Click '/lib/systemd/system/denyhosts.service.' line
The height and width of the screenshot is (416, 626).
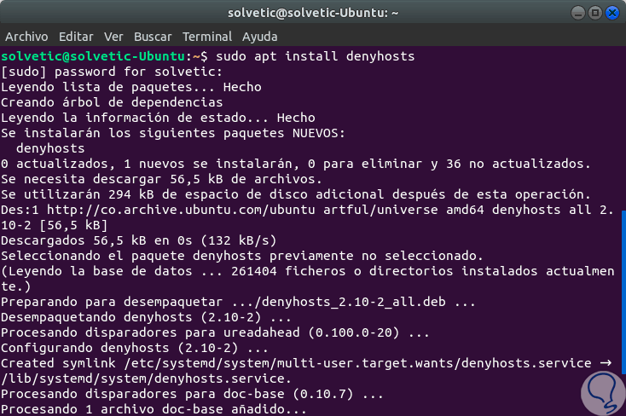(x=146, y=378)
